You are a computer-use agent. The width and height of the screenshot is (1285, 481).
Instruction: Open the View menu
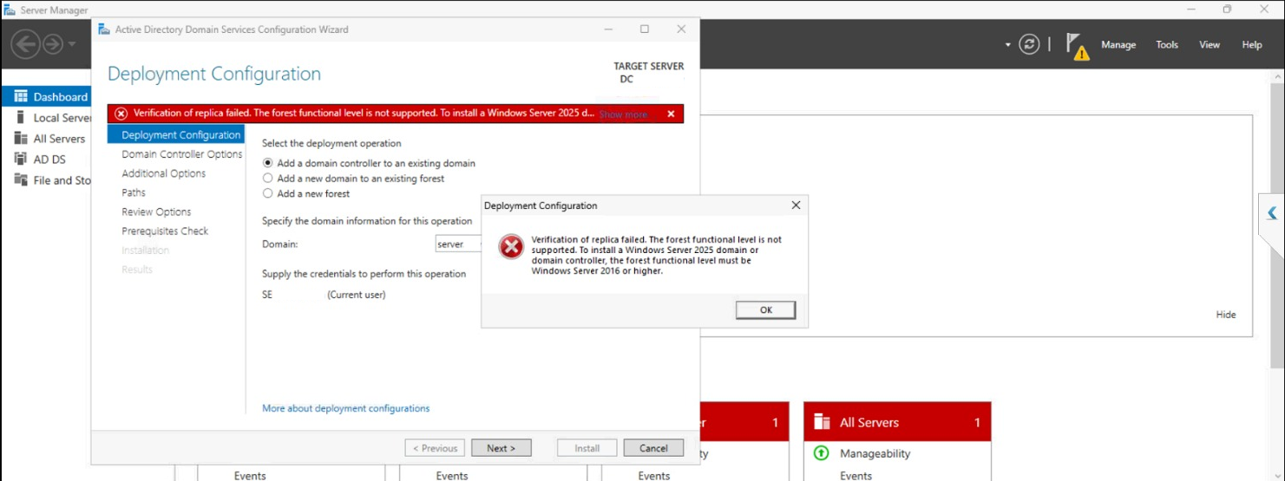pyautogui.click(x=1210, y=45)
